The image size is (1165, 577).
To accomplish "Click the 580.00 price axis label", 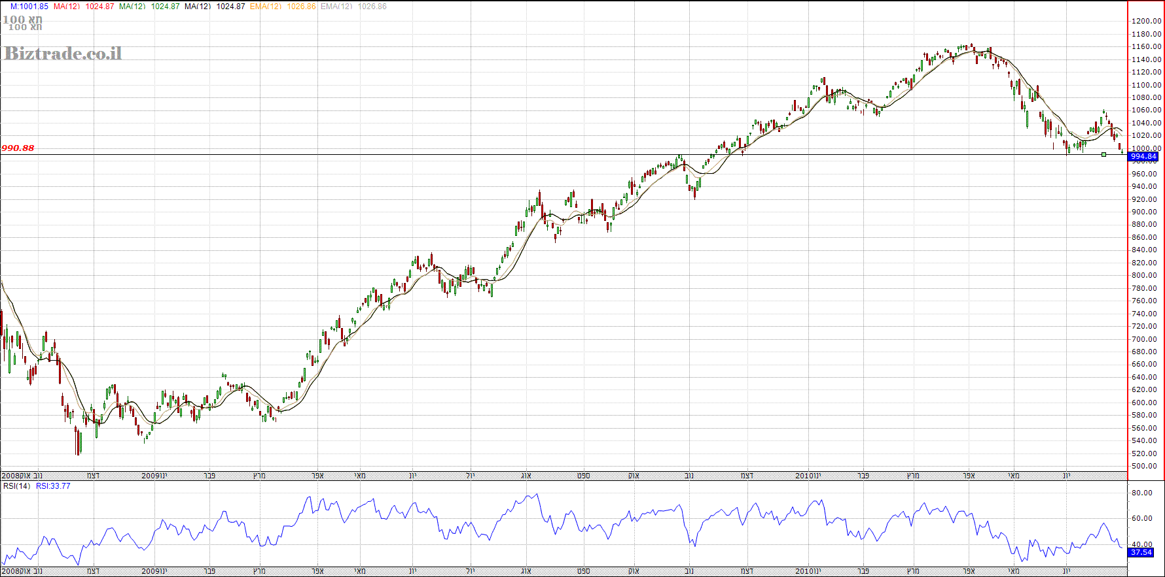I will [x=1145, y=416].
